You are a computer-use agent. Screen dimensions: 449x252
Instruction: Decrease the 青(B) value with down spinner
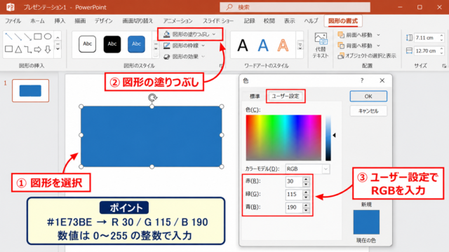coord(306,210)
